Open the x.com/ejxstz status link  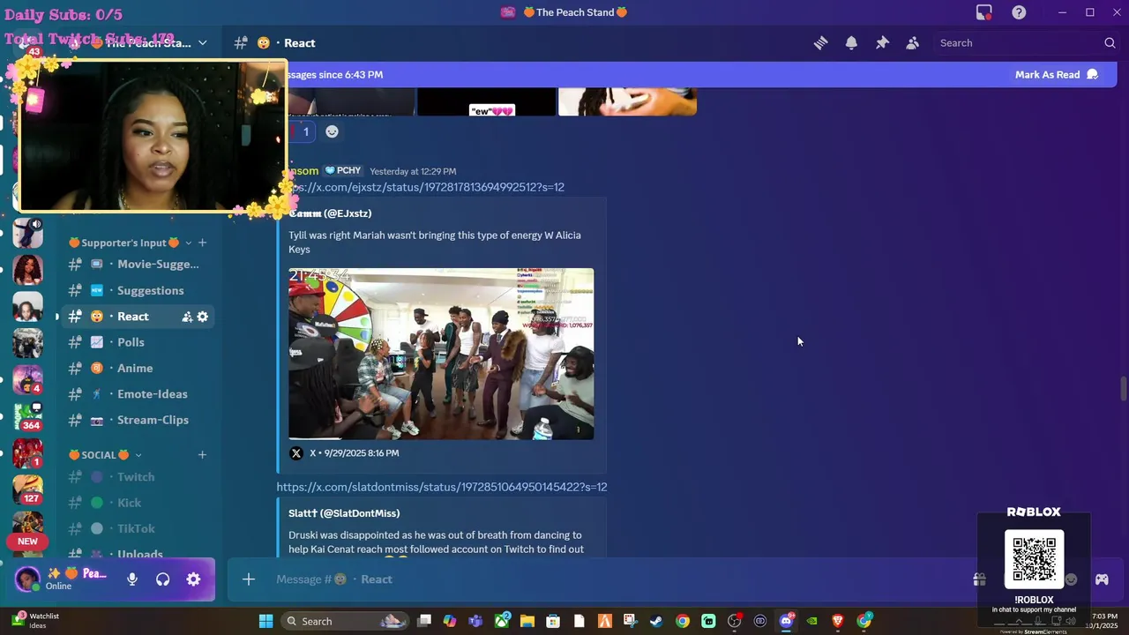click(425, 187)
